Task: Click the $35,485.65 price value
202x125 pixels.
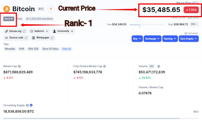Action: [x=161, y=10]
